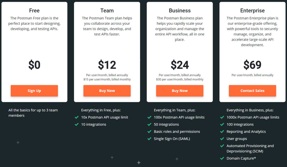The width and height of the screenshot is (287, 167).
Task: Click checkmark beside Domain Capture
Action: click(x=222, y=158)
